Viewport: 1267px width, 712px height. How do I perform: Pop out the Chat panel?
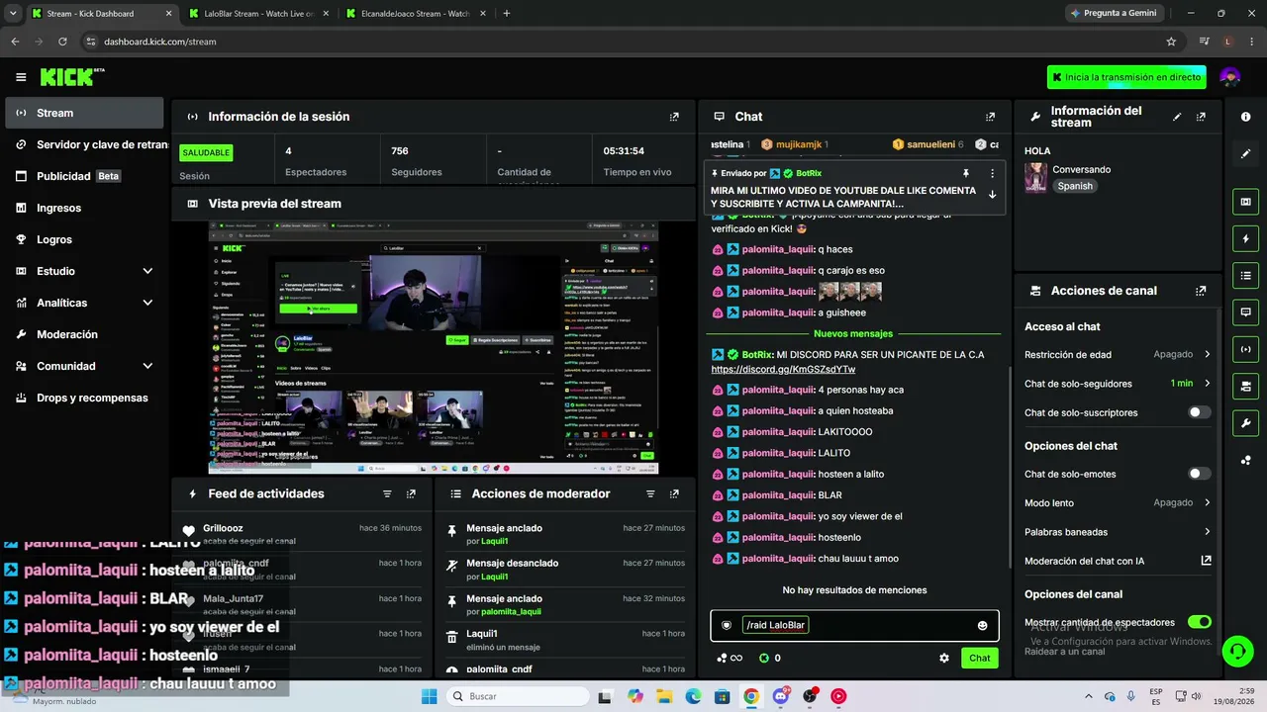pyautogui.click(x=990, y=117)
